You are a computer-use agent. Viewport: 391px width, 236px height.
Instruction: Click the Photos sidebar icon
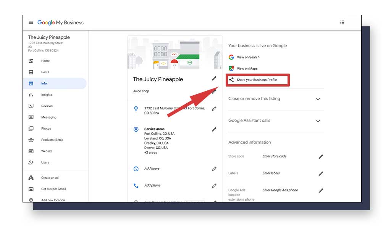pyautogui.click(x=31, y=128)
